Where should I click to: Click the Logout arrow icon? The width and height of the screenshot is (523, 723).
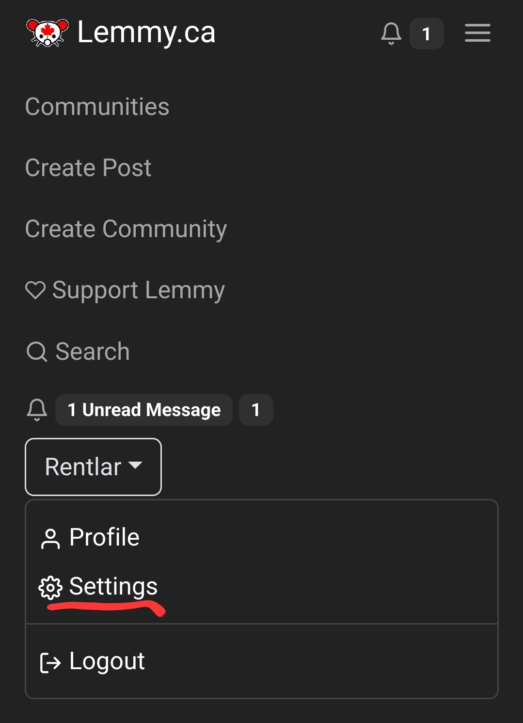click(50, 663)
